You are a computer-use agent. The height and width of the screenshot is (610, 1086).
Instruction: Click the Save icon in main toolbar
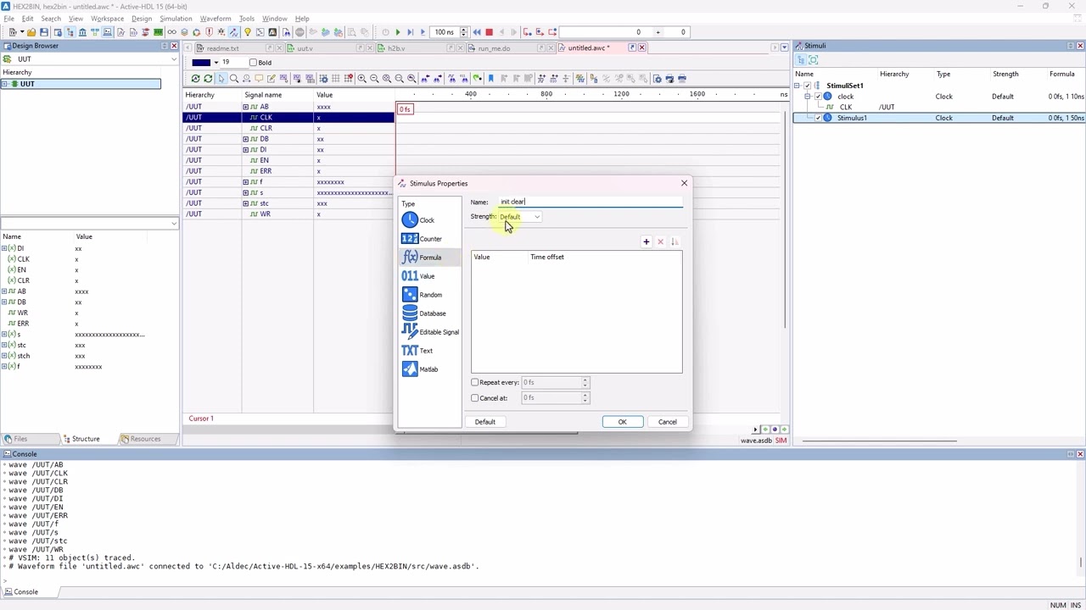(x=43, y=32)
